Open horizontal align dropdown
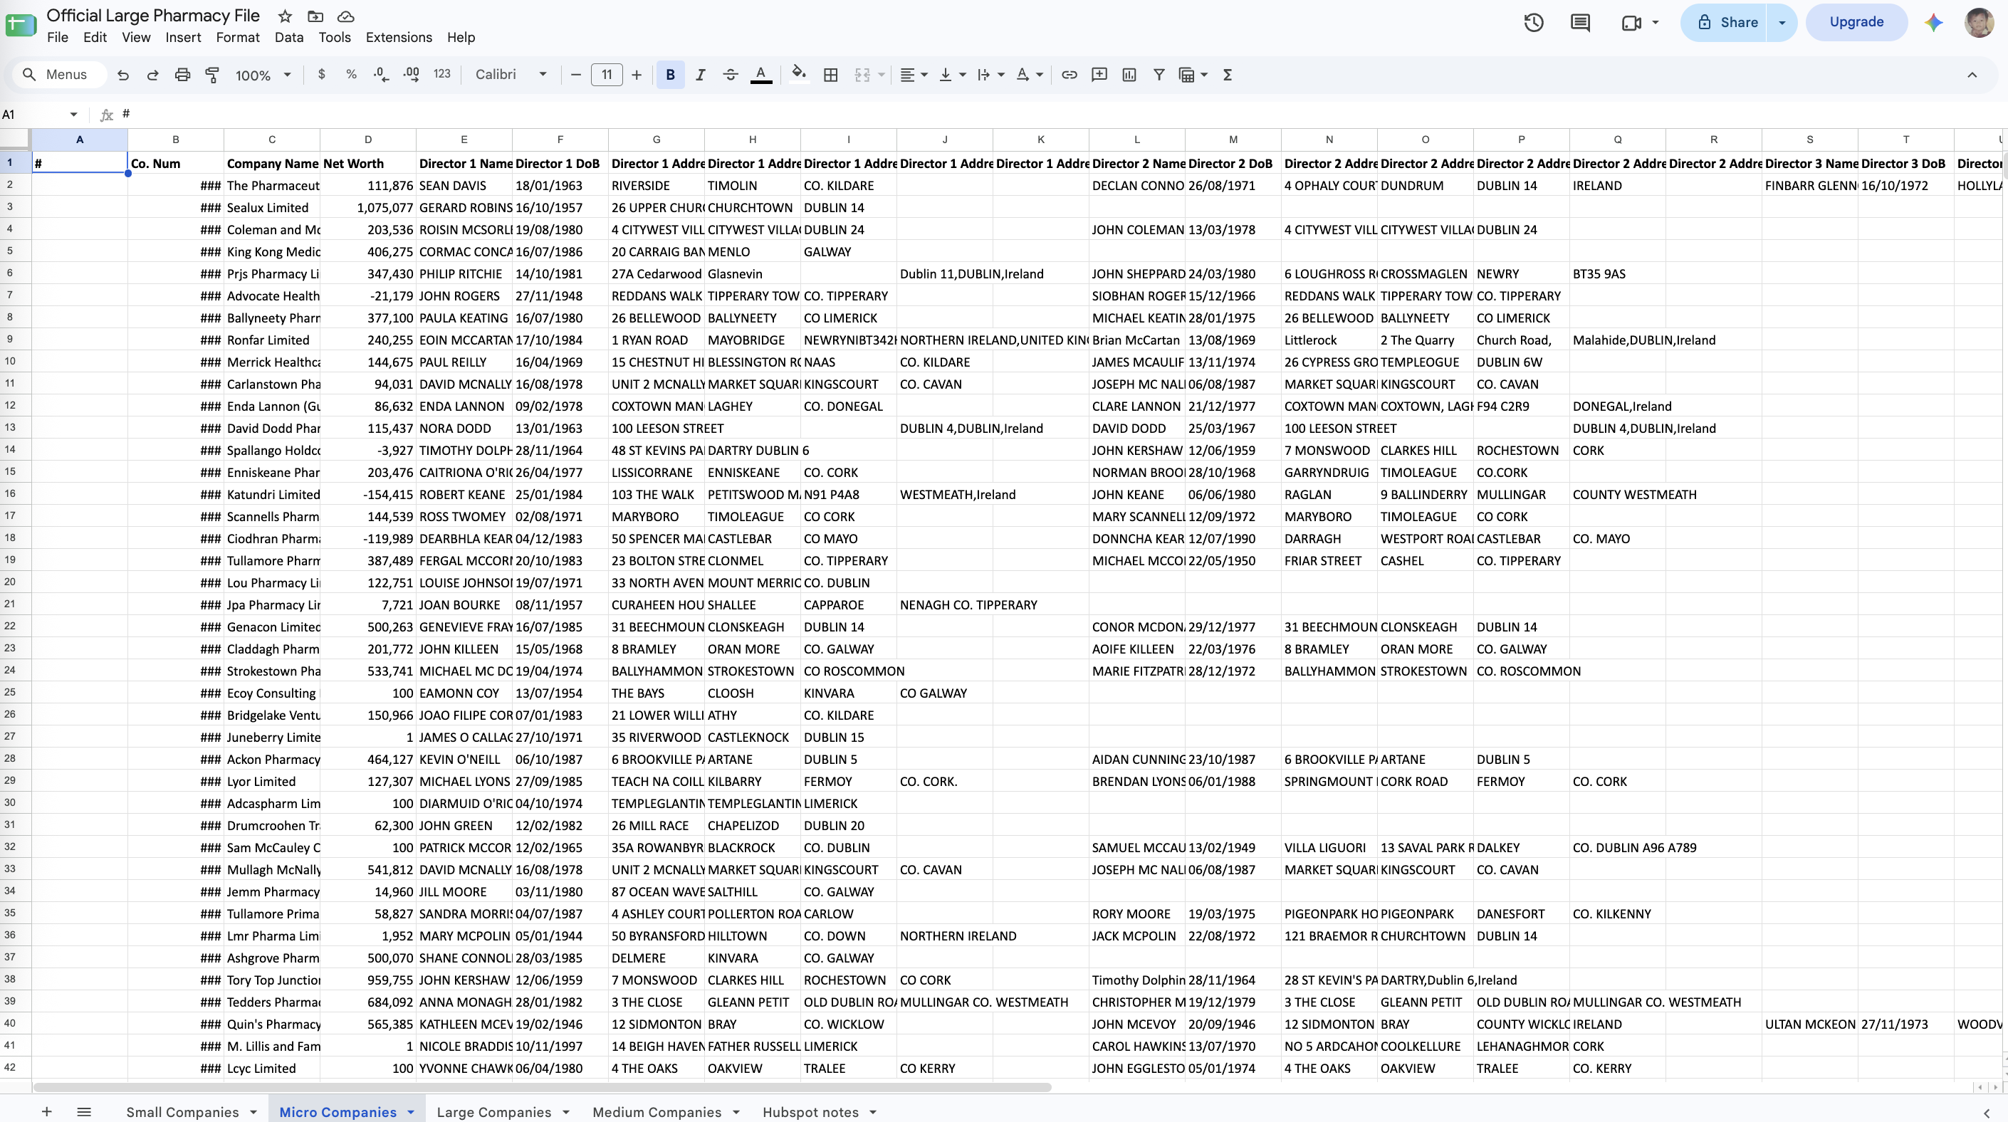 tap(914, 75)
